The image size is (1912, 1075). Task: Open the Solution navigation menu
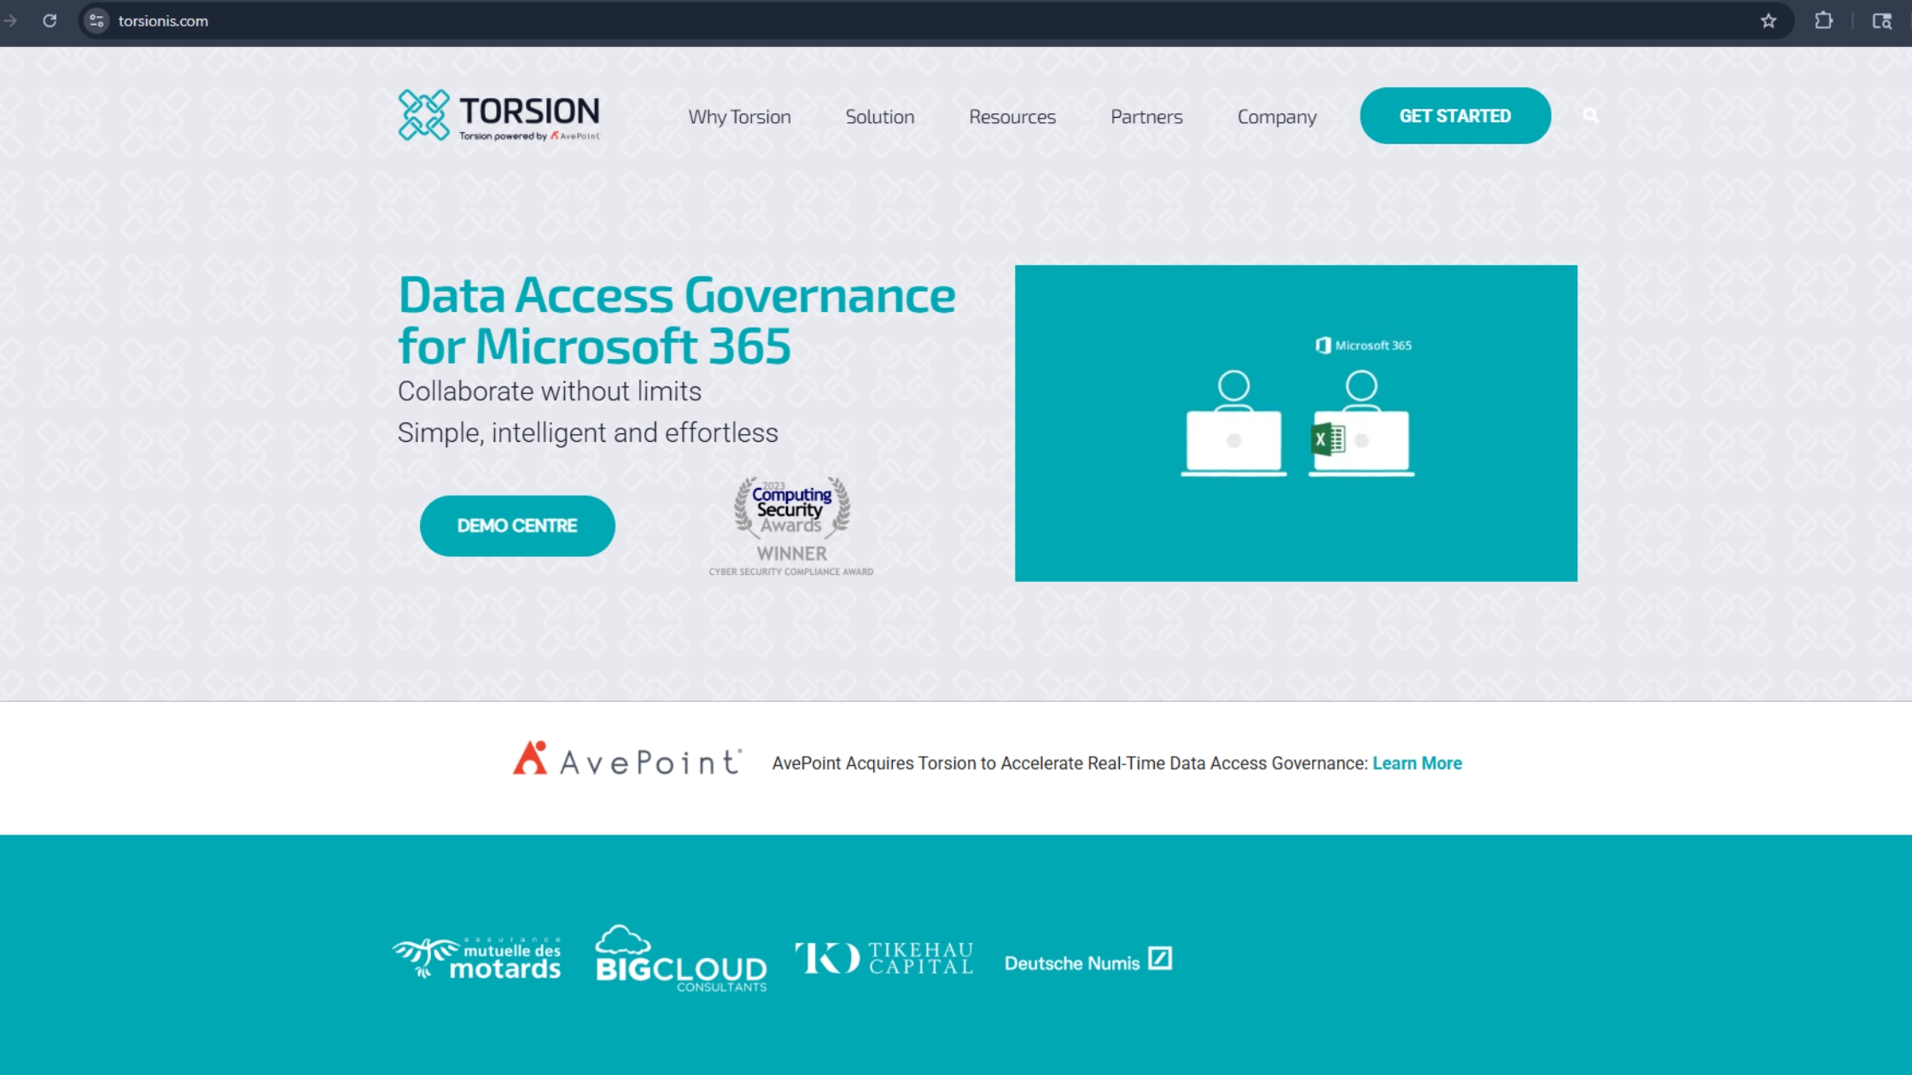(879, 117)
